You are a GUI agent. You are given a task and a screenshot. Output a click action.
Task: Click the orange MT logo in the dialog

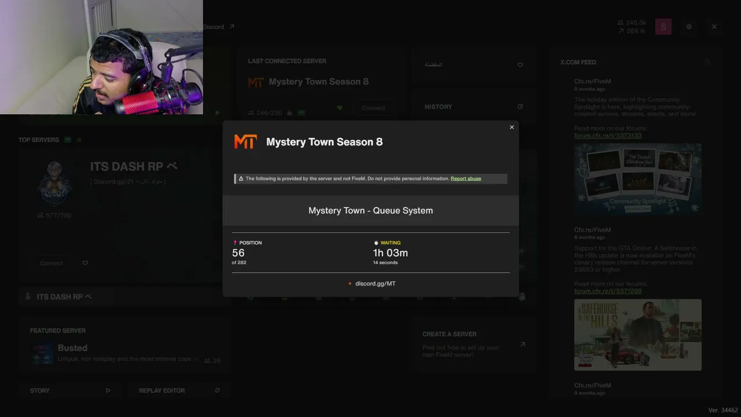pyautogui.click(x=245, y=142)
